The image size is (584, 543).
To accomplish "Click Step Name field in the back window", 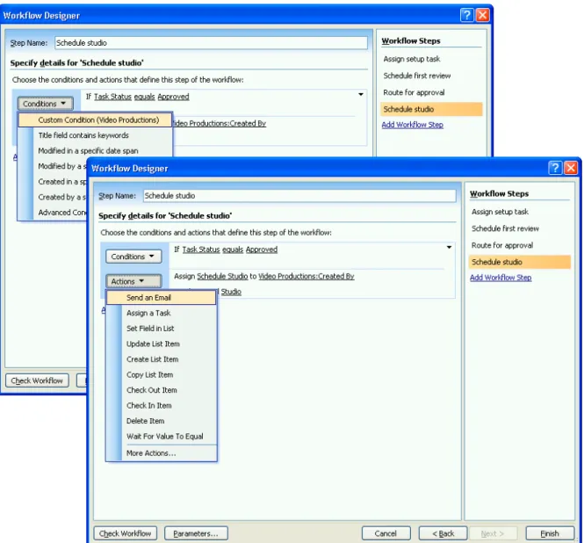I will tap(211, 43).
